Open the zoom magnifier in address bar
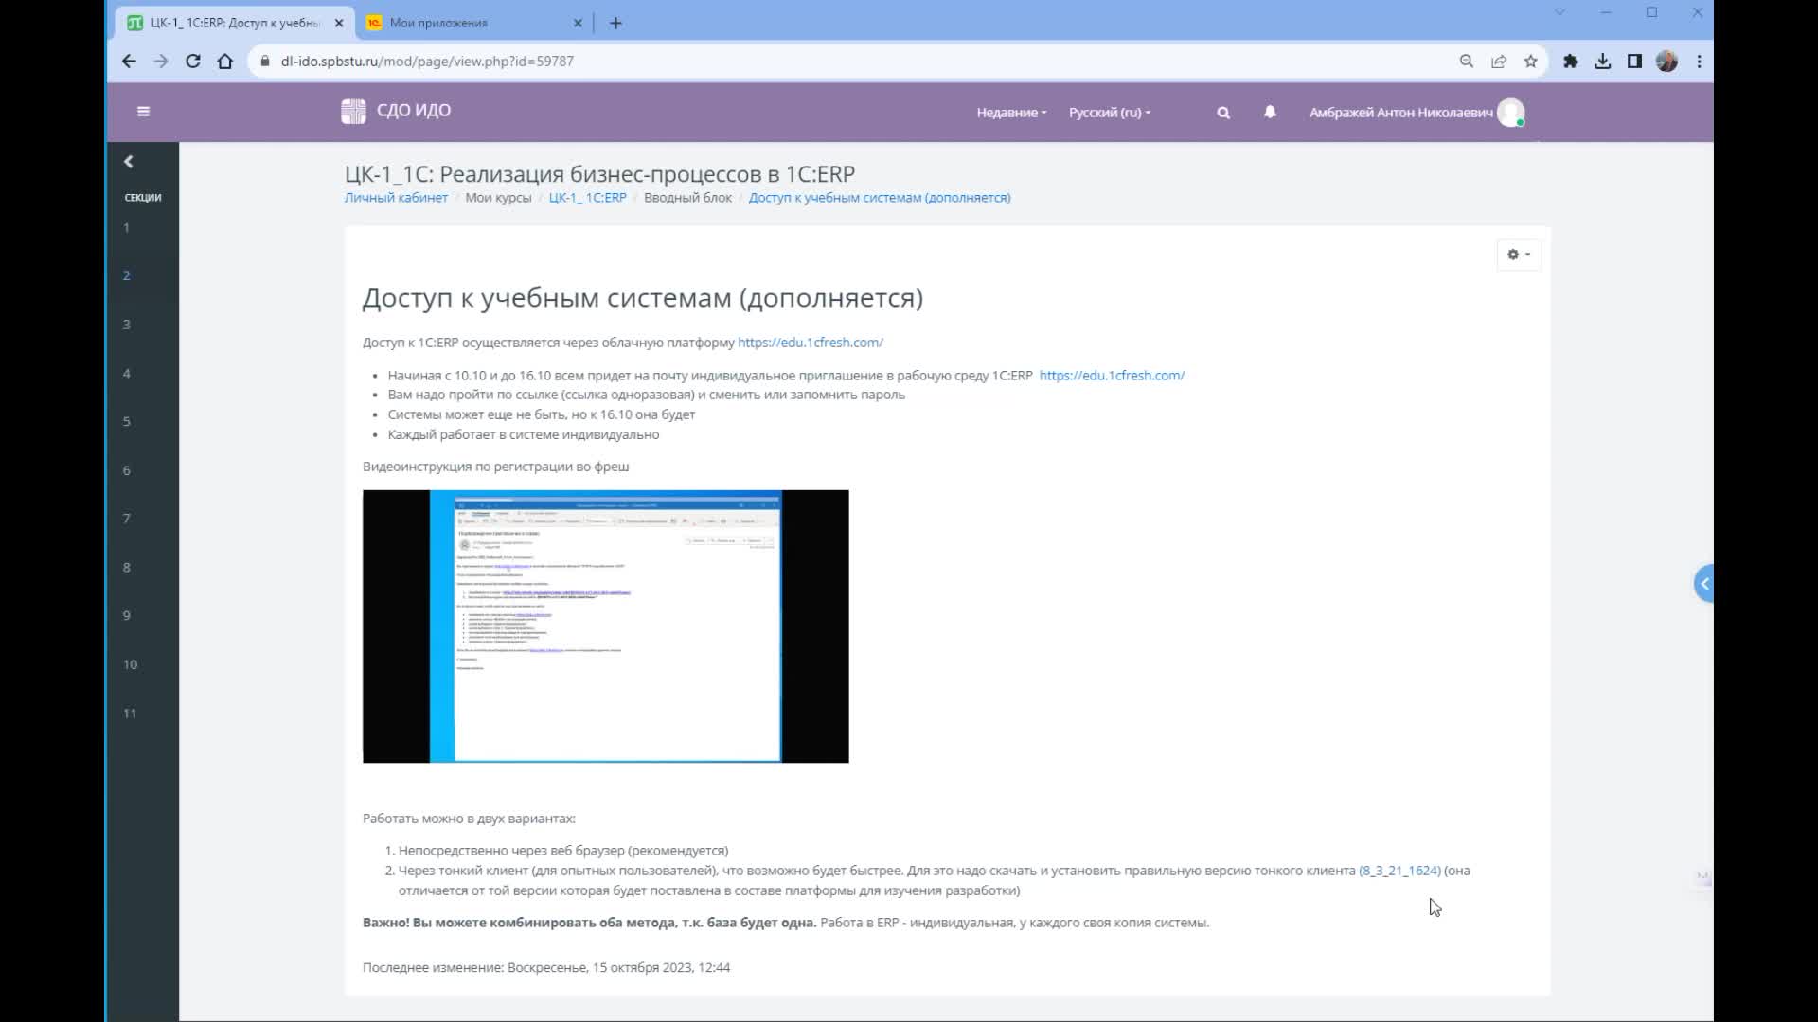The height and width of the screenshot is (1022, 1818). (1467, 62)
